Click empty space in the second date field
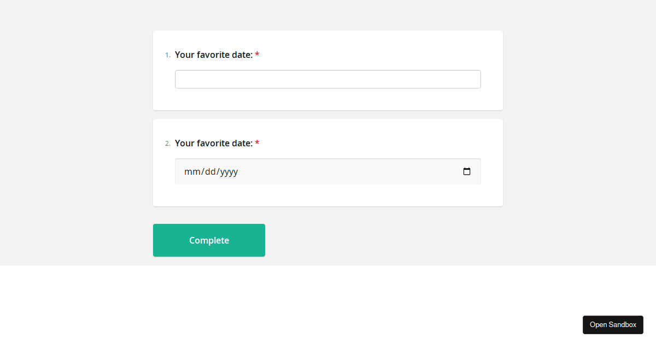 (350, 171)
